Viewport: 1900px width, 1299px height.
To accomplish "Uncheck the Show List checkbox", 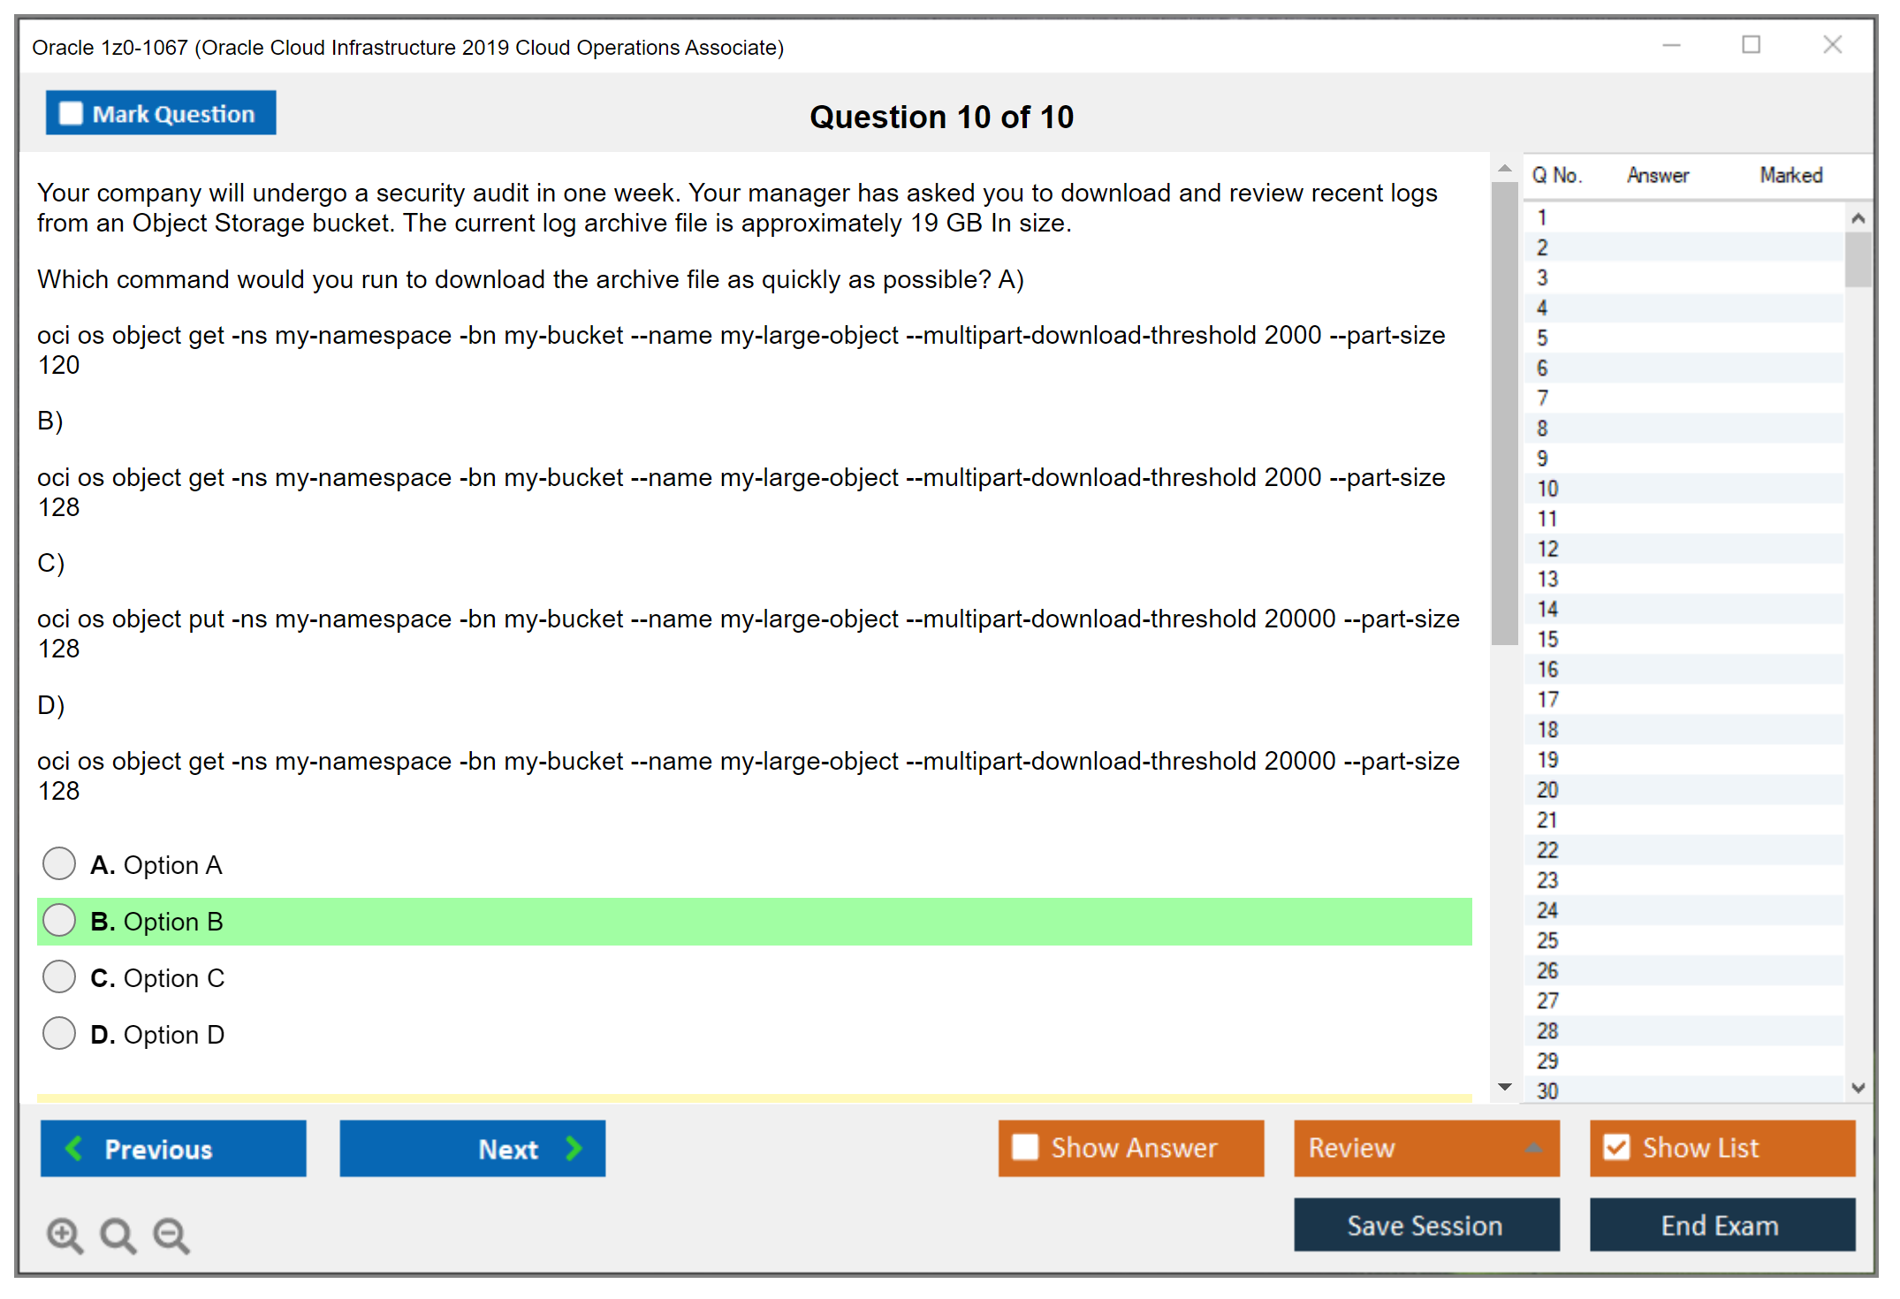I will 1616,1147.
